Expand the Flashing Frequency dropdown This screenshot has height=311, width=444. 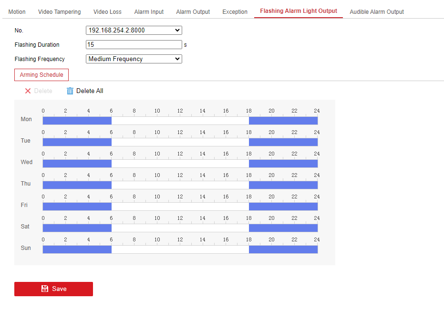pos(134,59)
